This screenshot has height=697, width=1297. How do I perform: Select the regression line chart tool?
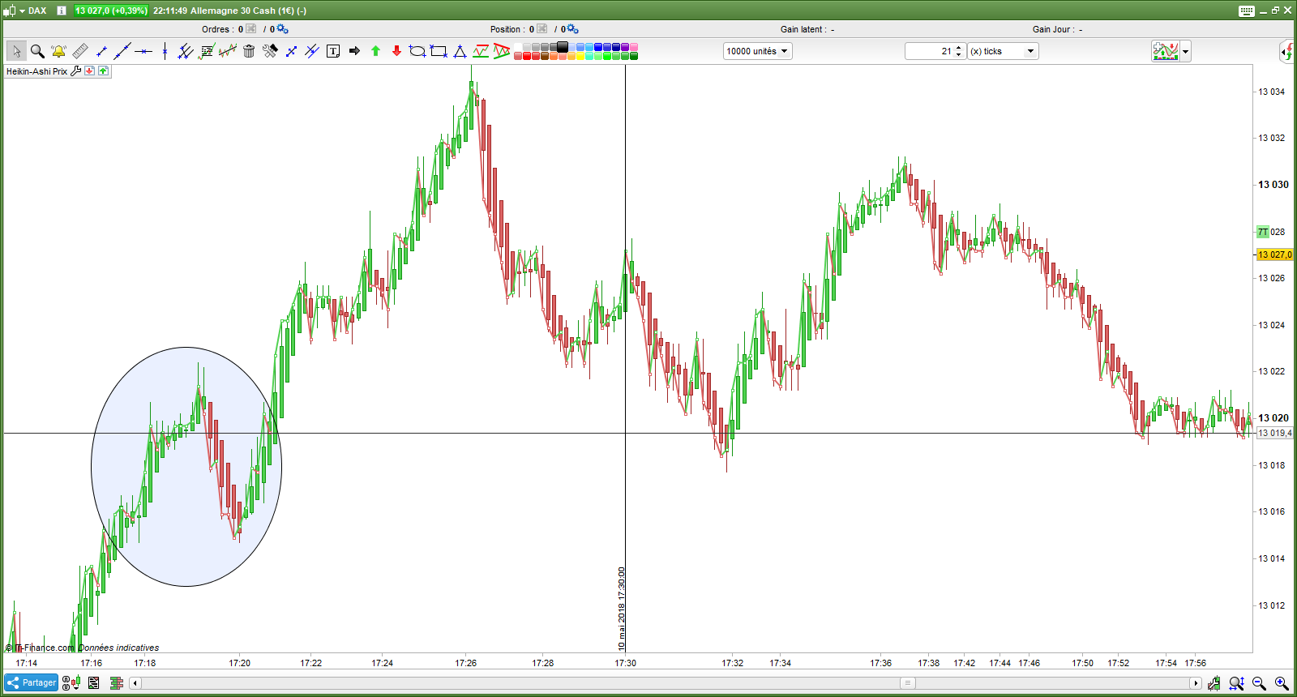pos(228,51)
